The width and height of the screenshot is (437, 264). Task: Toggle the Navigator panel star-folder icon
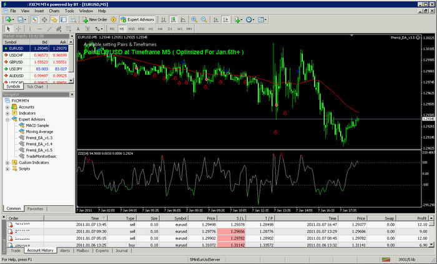point(54,19)
